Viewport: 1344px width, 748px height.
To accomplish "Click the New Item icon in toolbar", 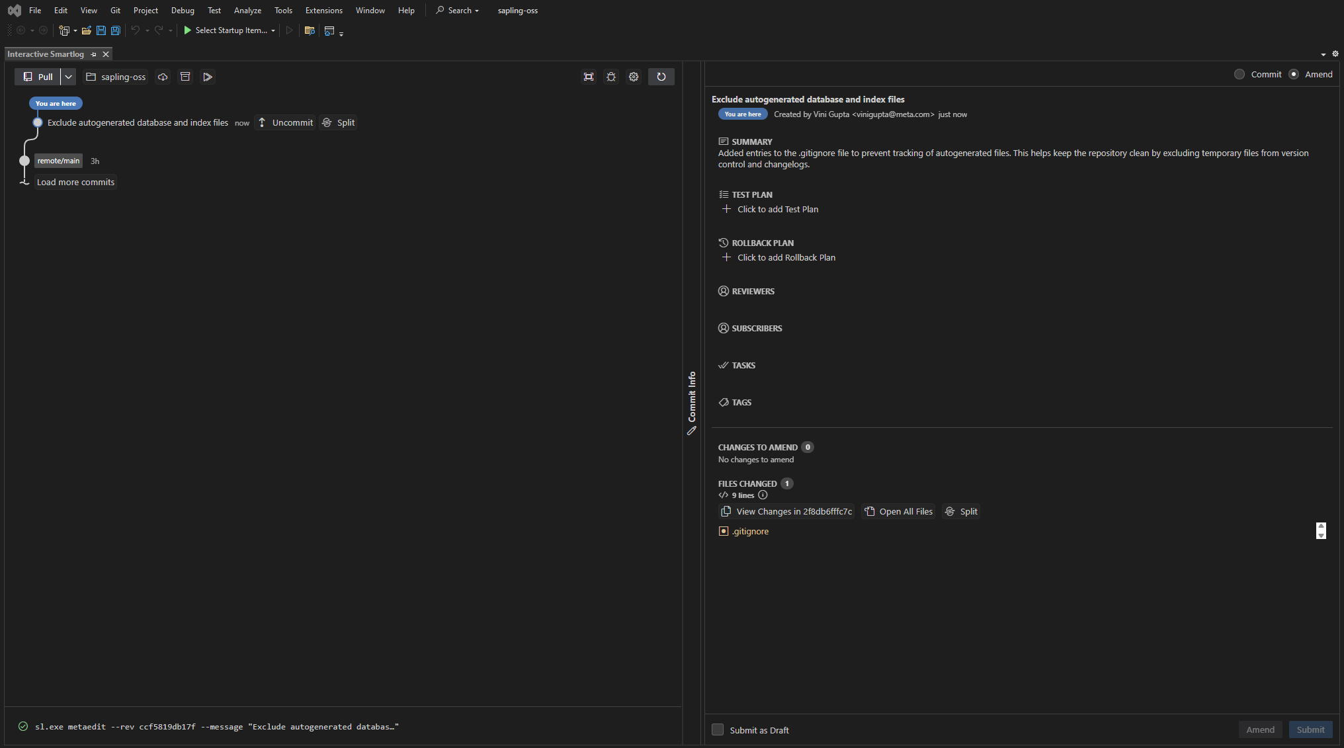I will pyautogui.click(x=64, y=30).
